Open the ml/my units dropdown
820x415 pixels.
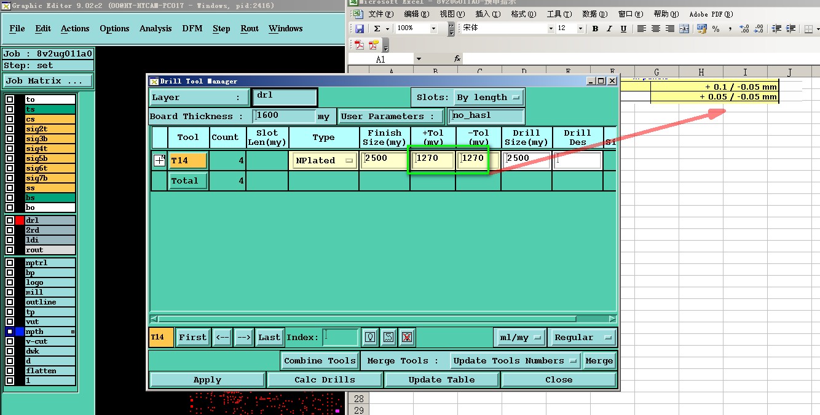click(x=520, y=337)
